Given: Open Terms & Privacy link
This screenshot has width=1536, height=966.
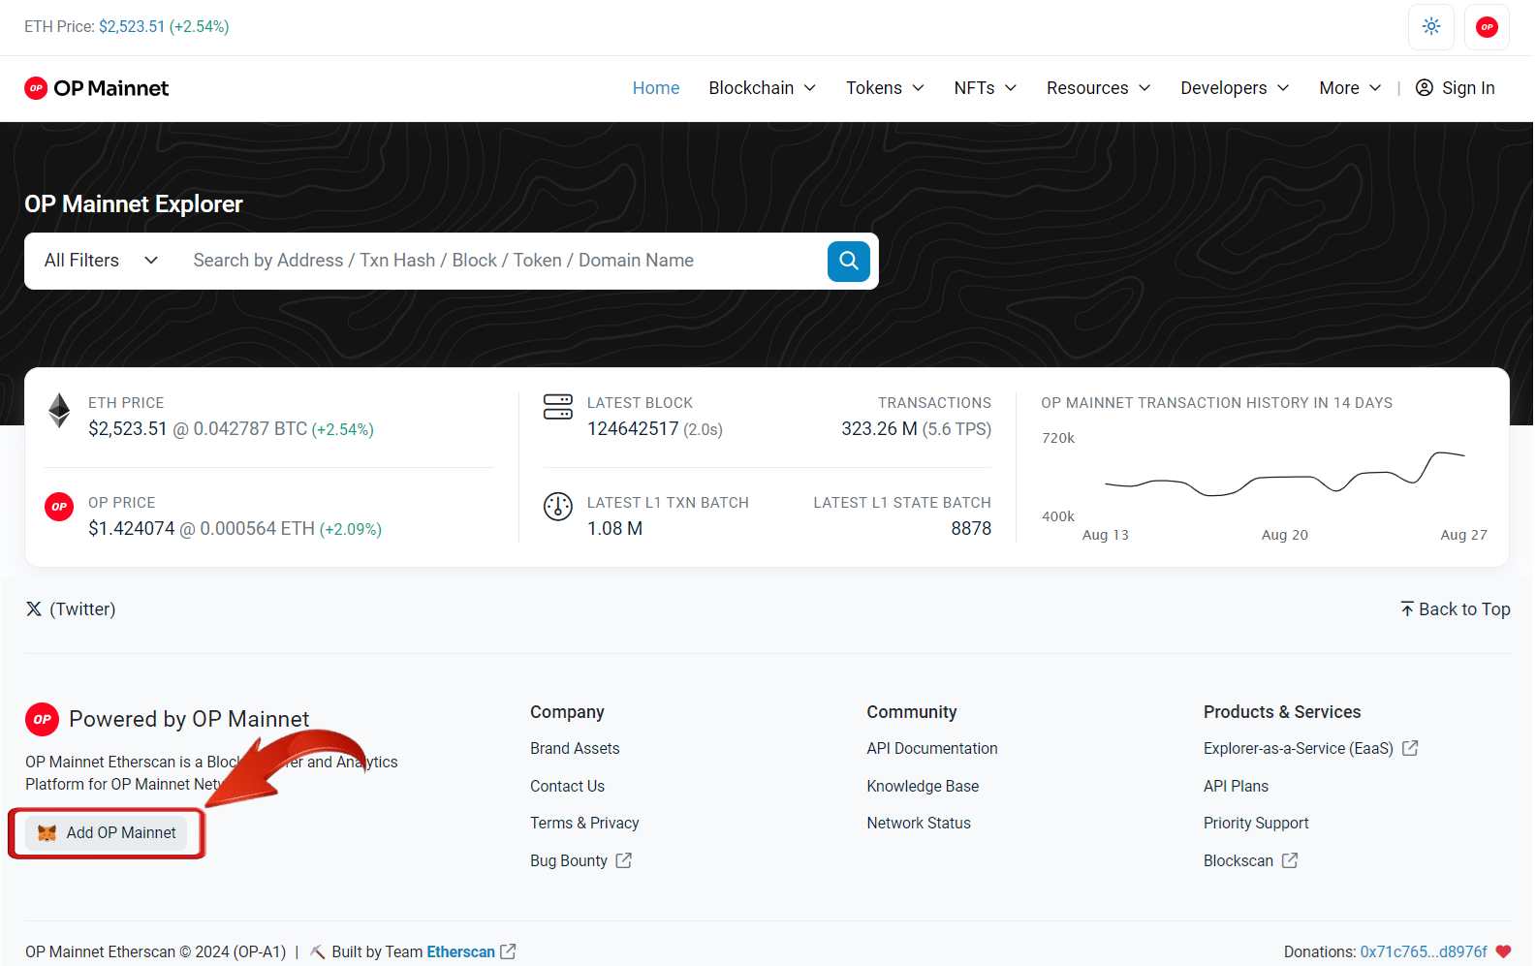Looking at the screenshot, I should 584,824.
